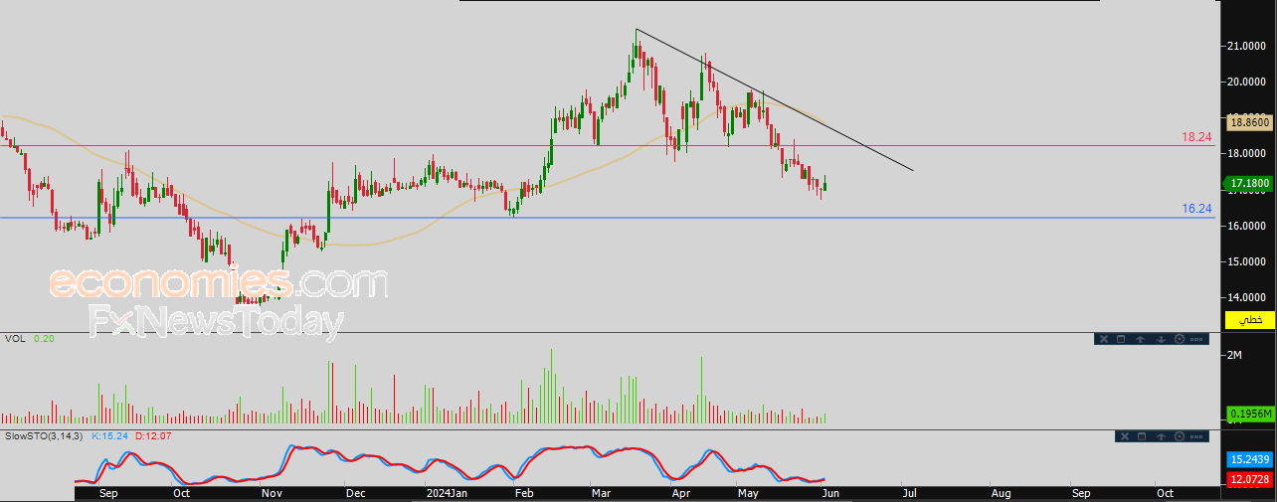Click the red 18.24 resistance level label
Viewport: 1277px width, 502px height.
point(1196,137)
